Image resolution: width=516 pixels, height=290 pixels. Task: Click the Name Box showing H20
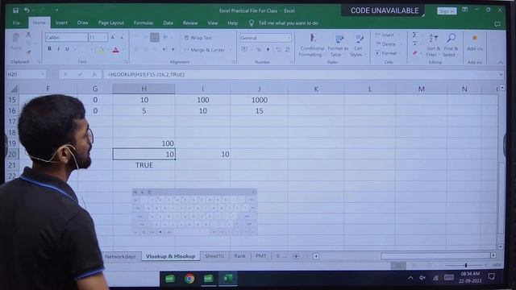pos(26,75)
